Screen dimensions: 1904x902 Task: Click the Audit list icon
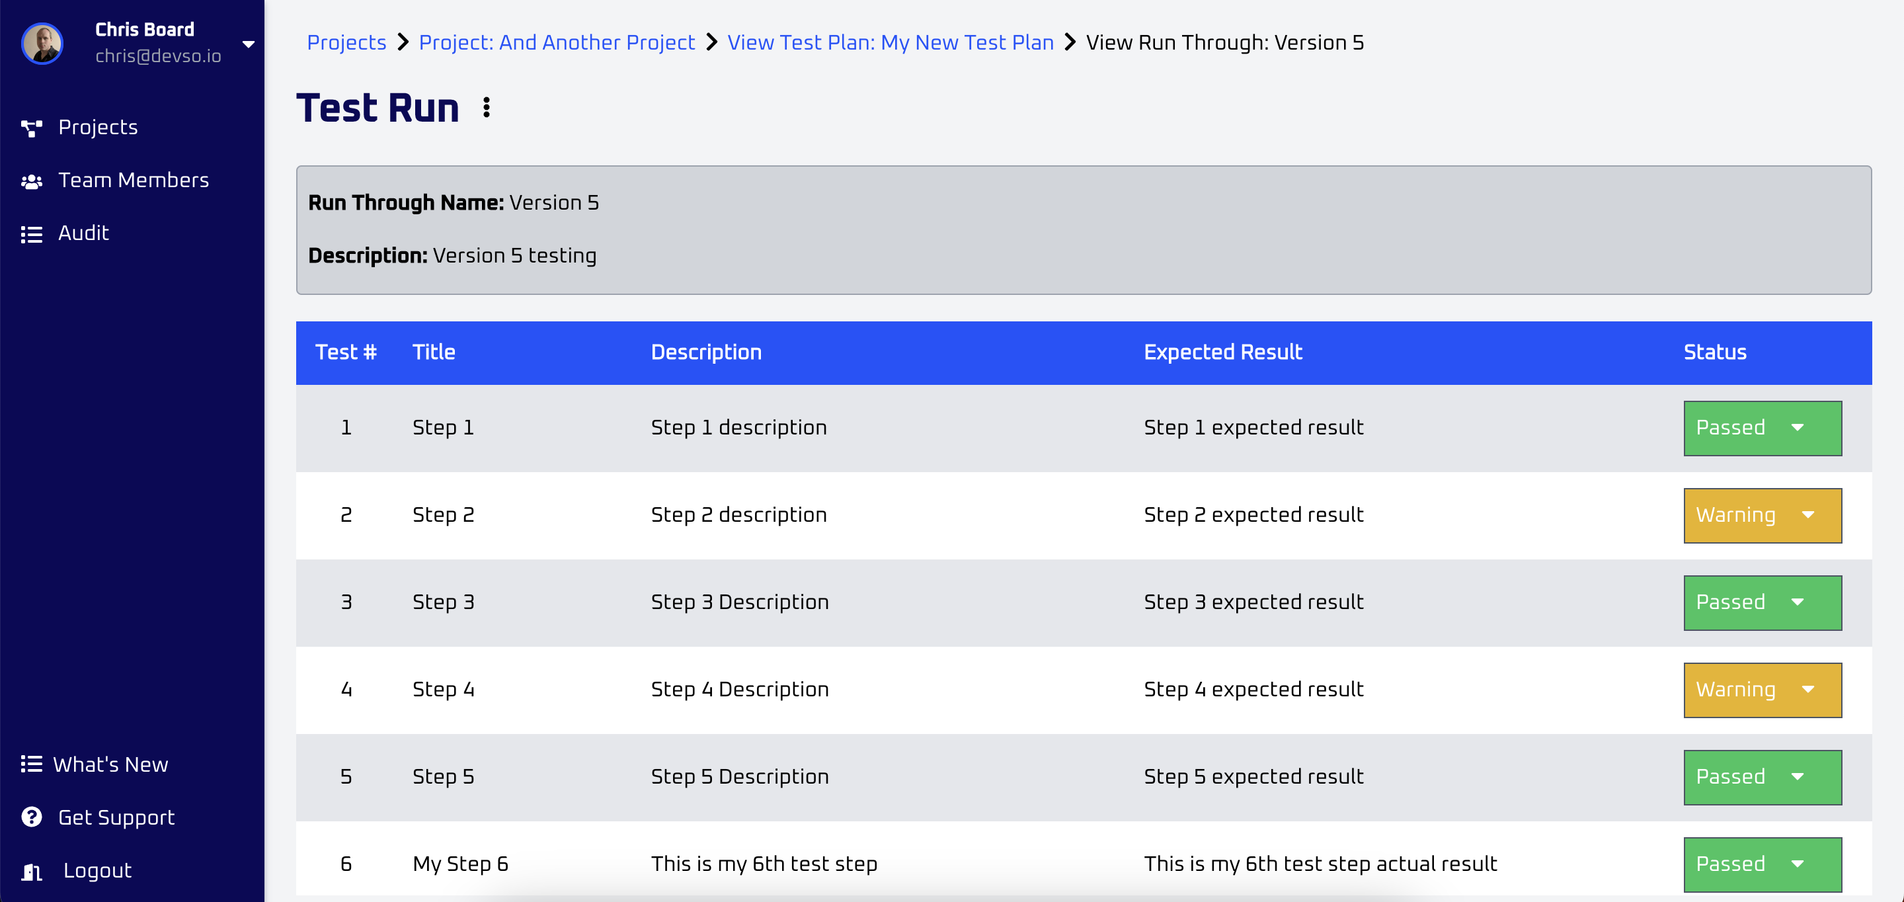coord(31,234)
